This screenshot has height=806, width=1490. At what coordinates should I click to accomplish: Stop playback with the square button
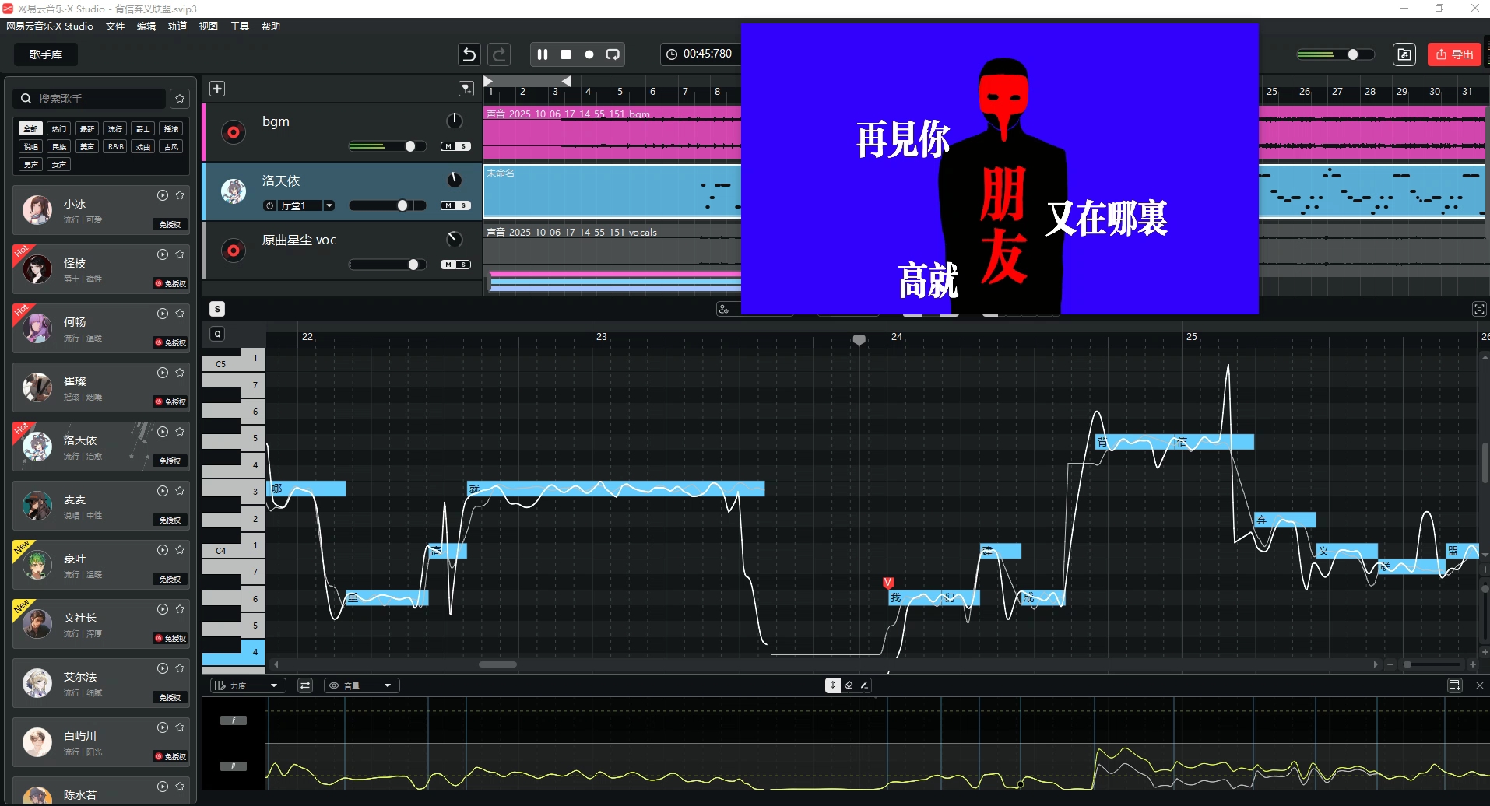[566, 54]
